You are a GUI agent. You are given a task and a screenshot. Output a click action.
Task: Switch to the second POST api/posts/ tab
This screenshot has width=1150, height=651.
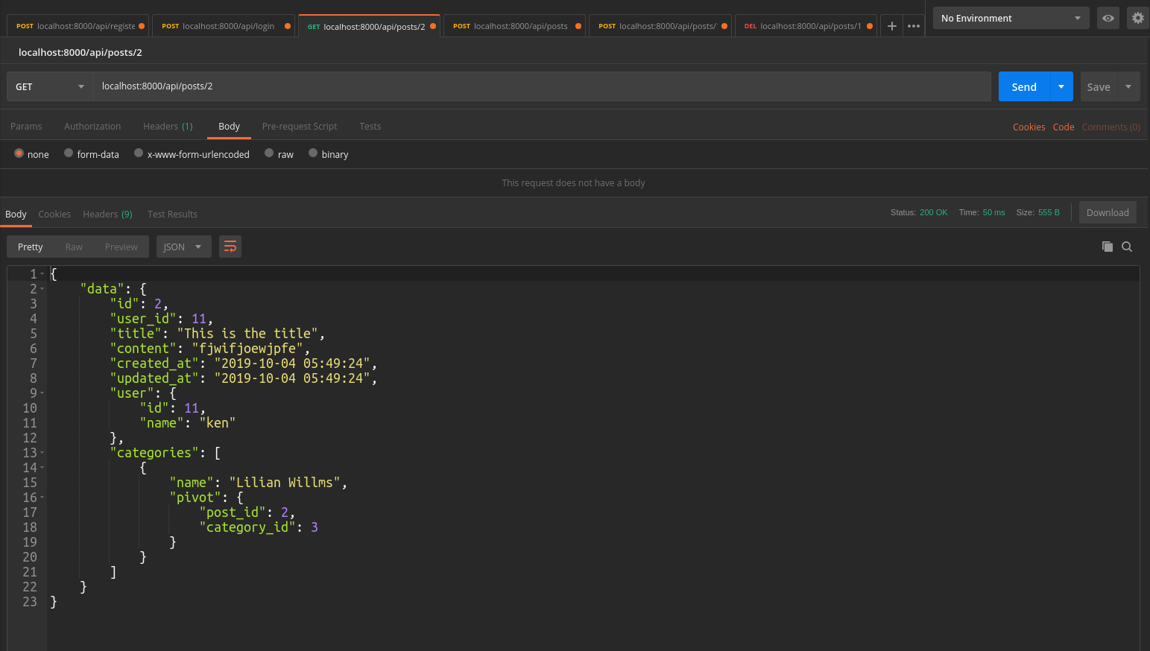659,26
